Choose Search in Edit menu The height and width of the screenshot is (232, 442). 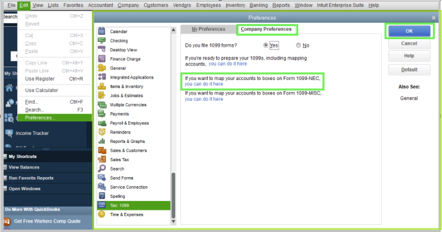[55, 110]
